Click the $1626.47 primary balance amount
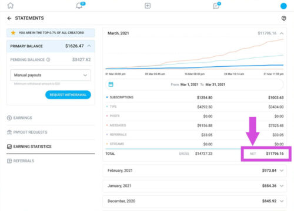 point(75,46)
